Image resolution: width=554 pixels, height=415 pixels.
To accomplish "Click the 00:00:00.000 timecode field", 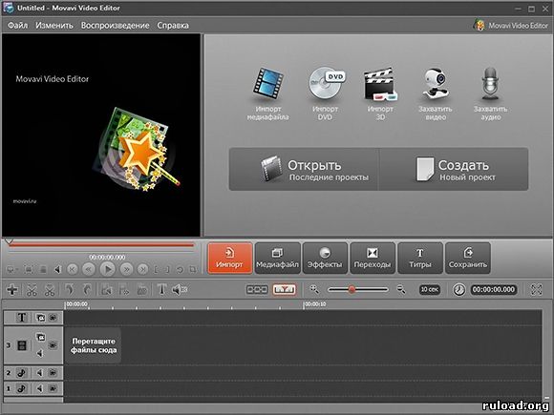I will pos(494,290).
